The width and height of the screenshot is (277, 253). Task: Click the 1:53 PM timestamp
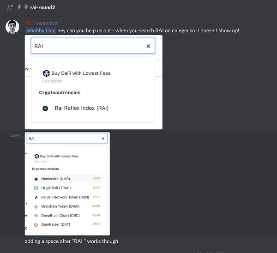pos(14,135)
